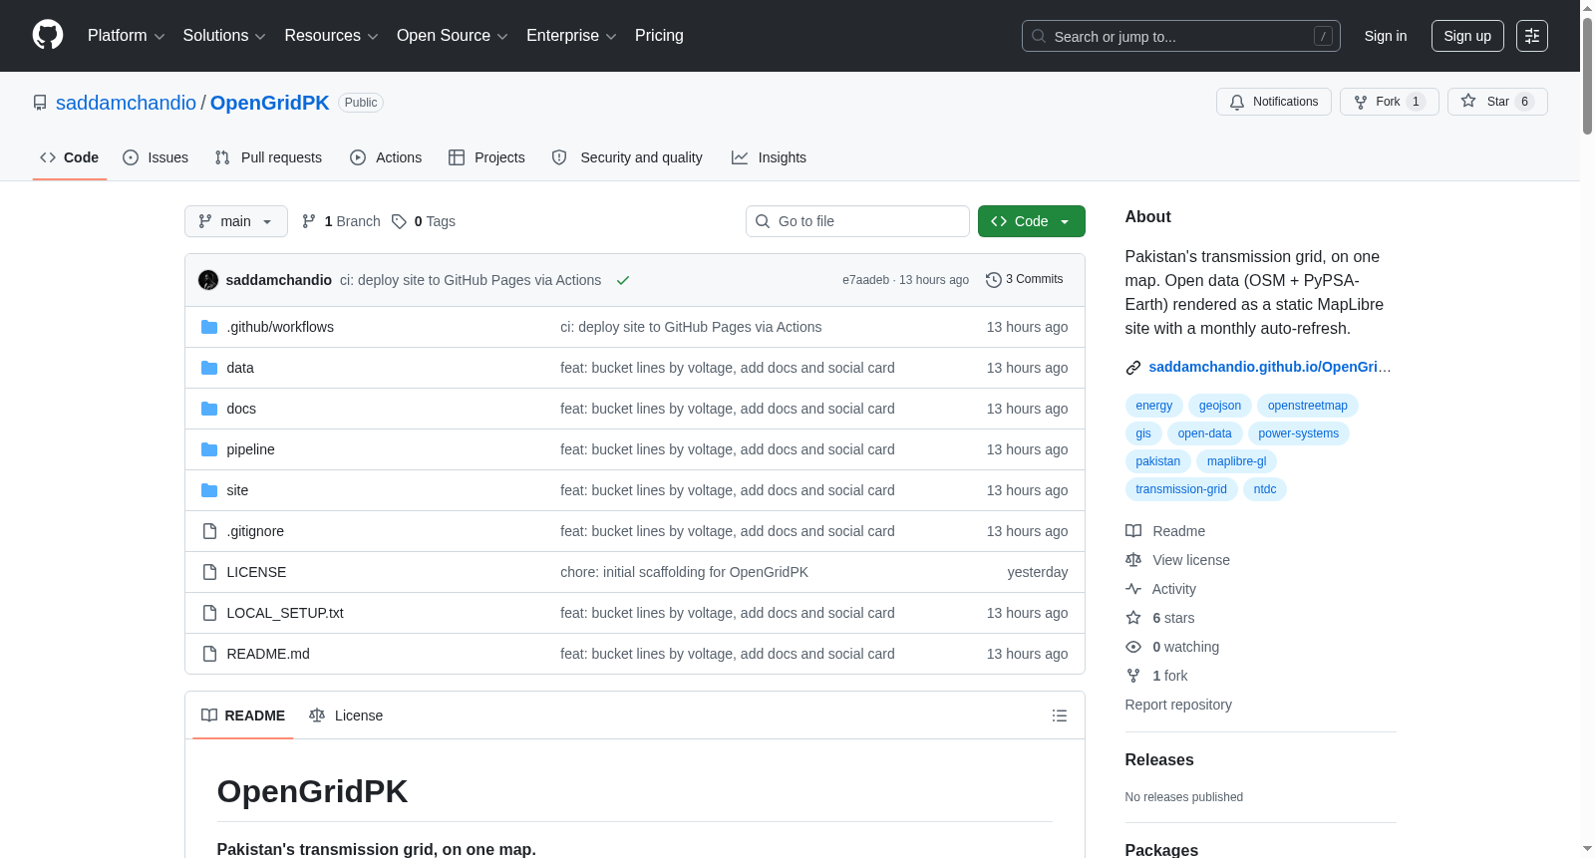Click the link icon beside the website URL

click(x=1133, y=368)
